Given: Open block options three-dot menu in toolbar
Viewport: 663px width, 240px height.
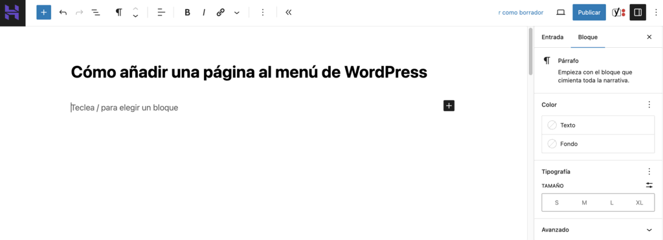Looking at the screenshot, I should [263, 13].
